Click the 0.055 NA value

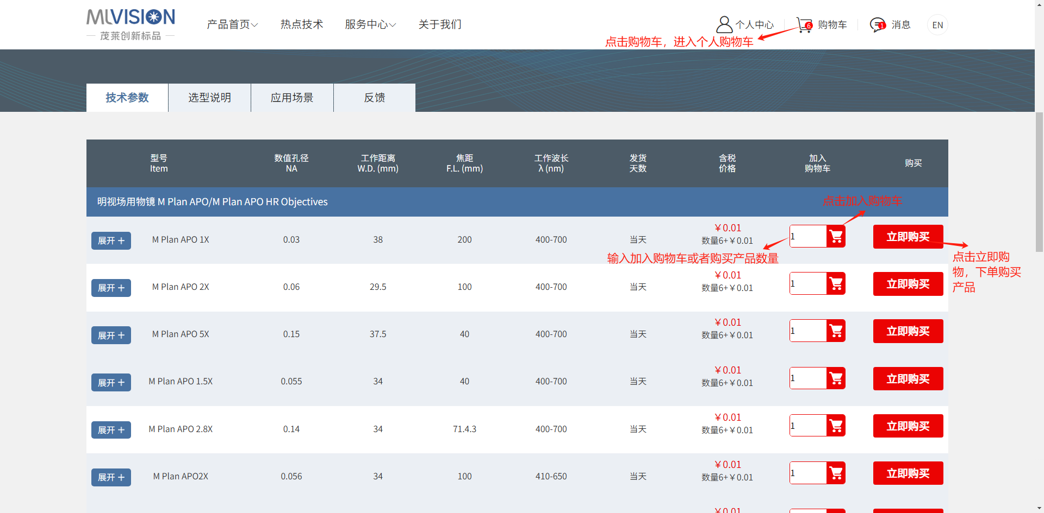coord(291,381)
